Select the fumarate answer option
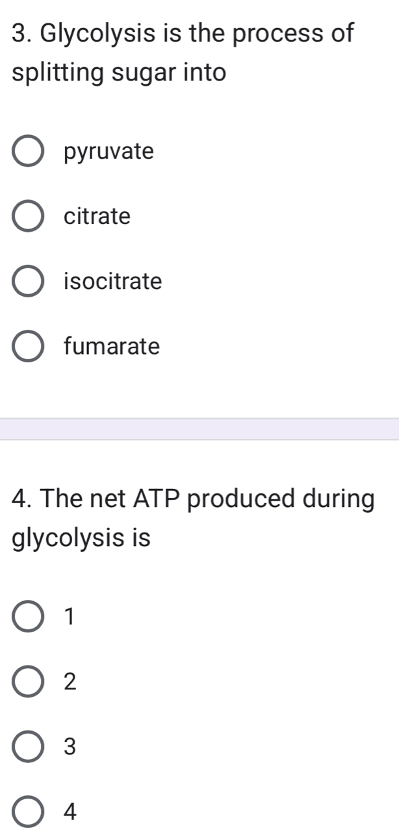399x835 pixels. (27, 346)
